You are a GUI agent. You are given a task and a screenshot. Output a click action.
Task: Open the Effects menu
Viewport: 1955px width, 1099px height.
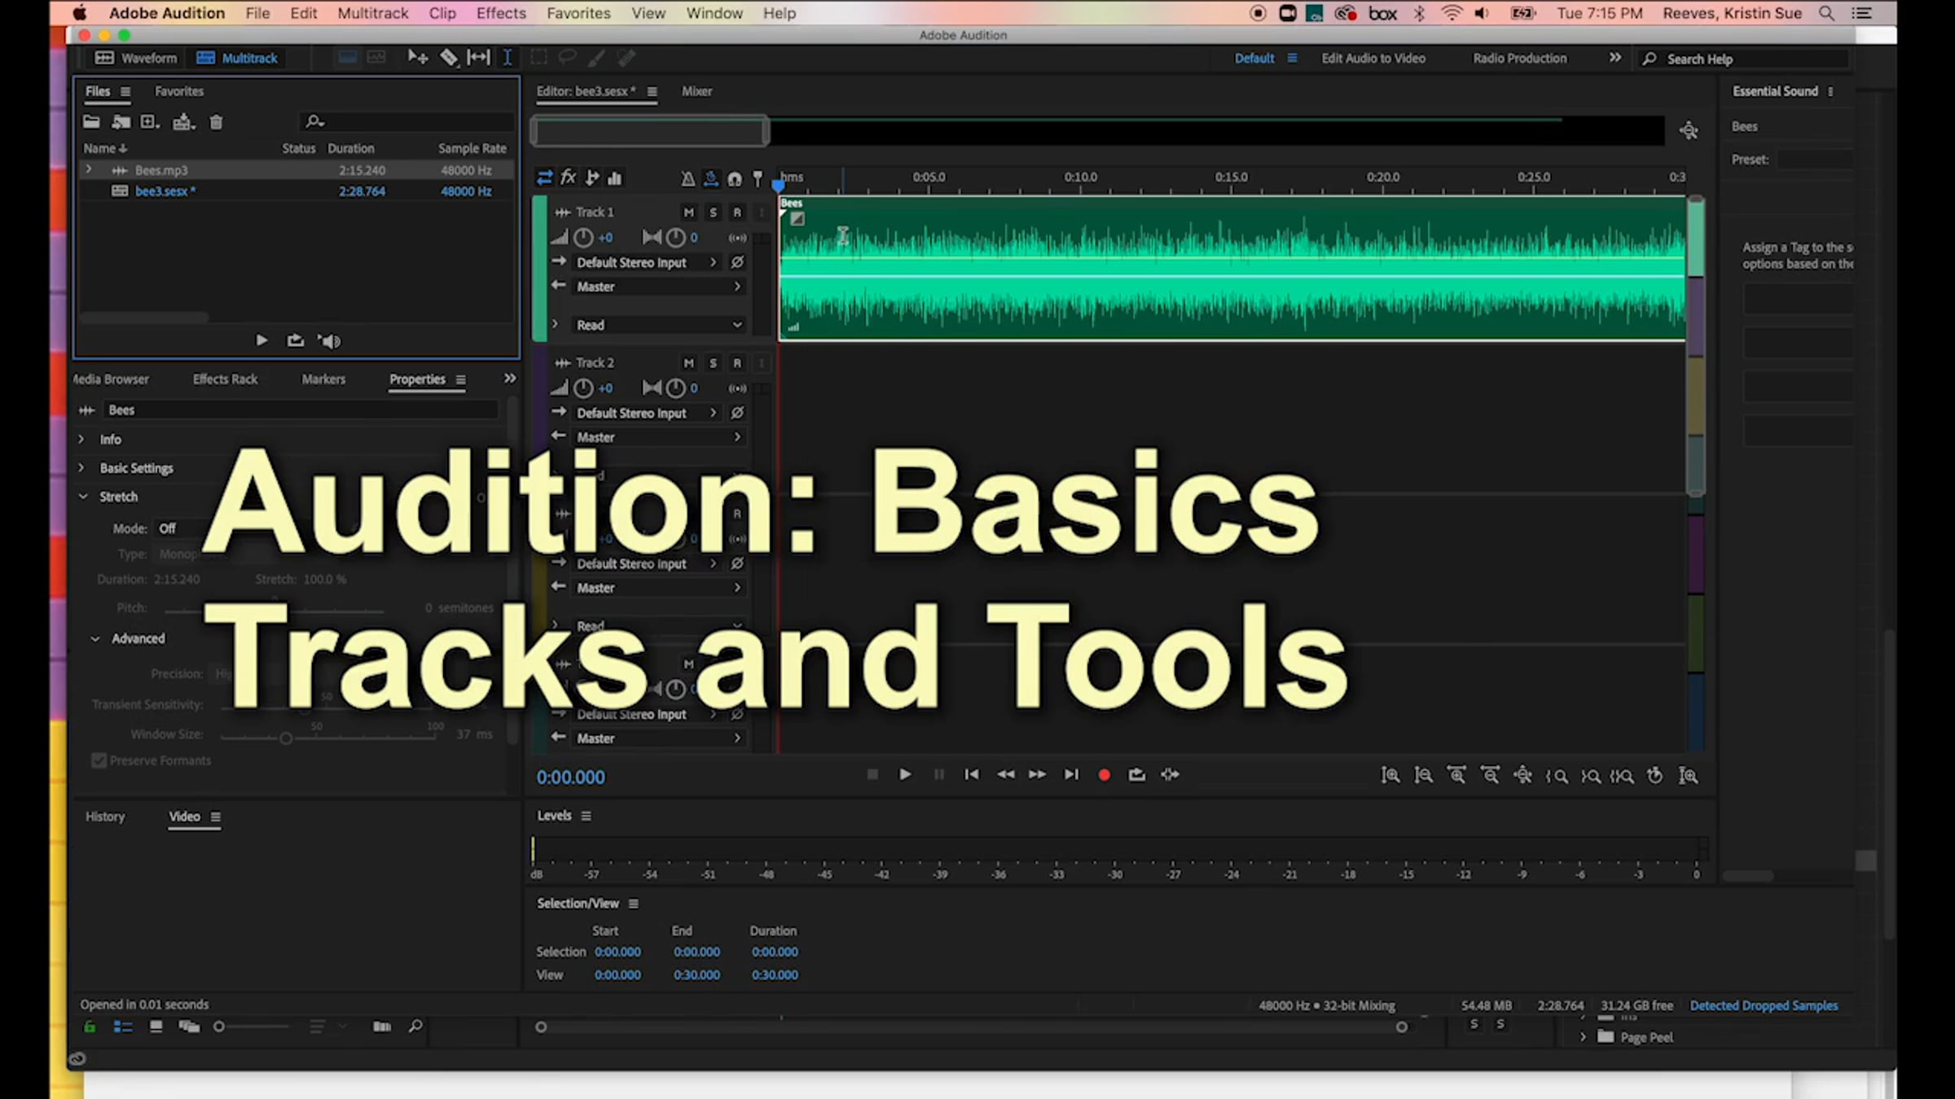pyautogui.click(x=500, y=13)
